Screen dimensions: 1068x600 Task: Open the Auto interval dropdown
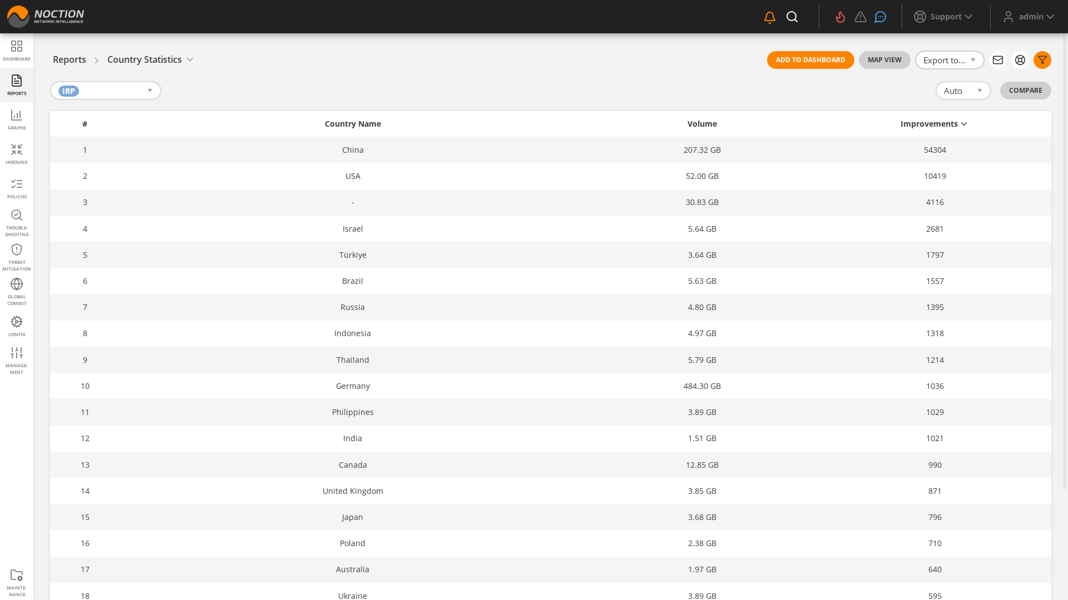point(963,91)
